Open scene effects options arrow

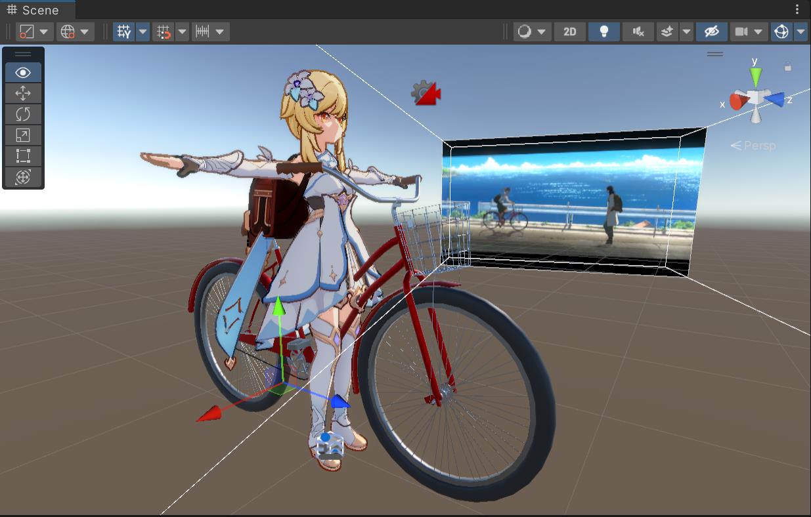tap(686, 31)
